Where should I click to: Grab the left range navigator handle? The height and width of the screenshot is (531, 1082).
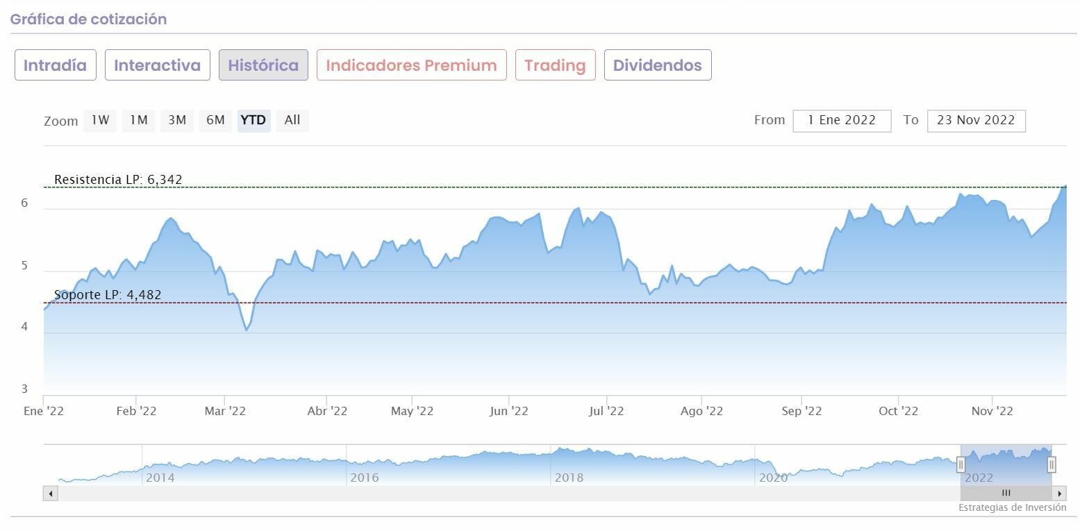961,464
